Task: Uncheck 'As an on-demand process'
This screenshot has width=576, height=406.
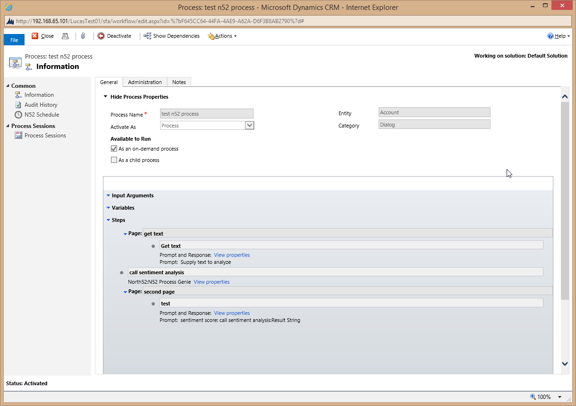Action: tap(114, 148)
